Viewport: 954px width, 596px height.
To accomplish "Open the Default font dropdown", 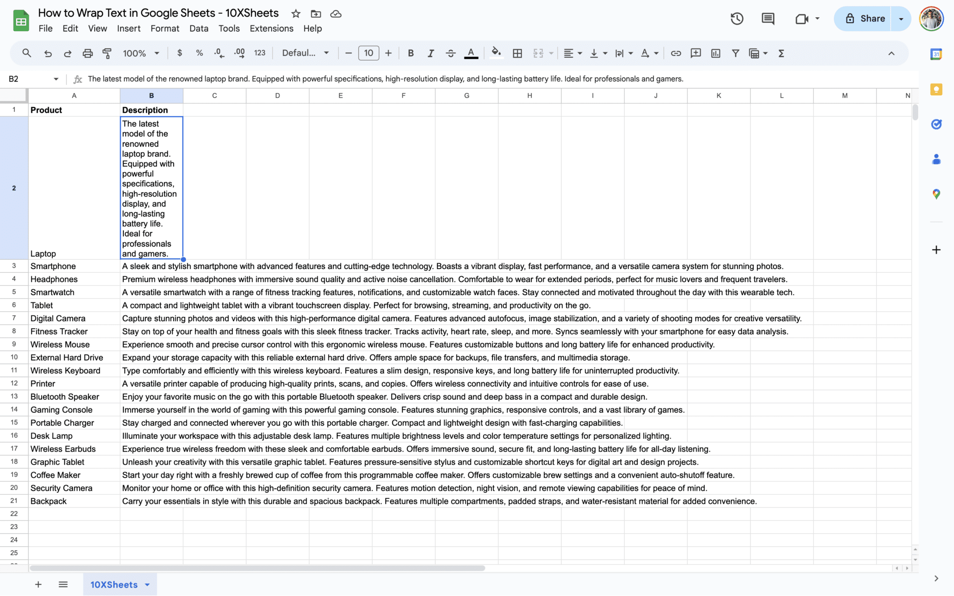I will [x=305, y=53].
